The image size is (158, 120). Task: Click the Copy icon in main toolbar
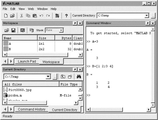(28, 16)
